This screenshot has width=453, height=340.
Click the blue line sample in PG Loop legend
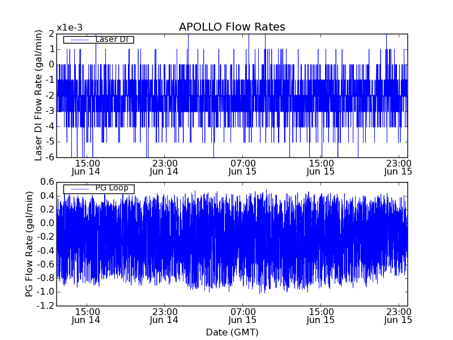[x=79, y=189]
